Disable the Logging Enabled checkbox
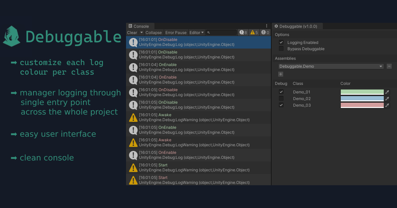The width and height of the screenshot is (397, 208). tap(281, 42)
